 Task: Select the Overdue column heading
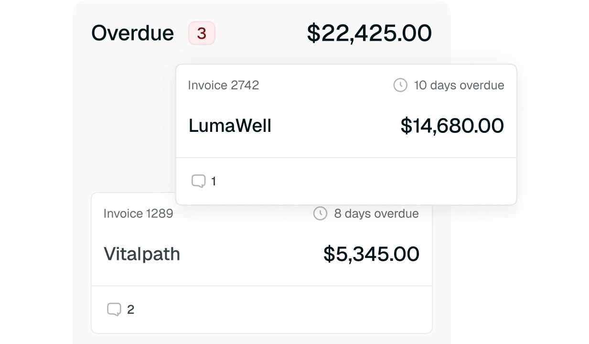click(x=132, y=33)
